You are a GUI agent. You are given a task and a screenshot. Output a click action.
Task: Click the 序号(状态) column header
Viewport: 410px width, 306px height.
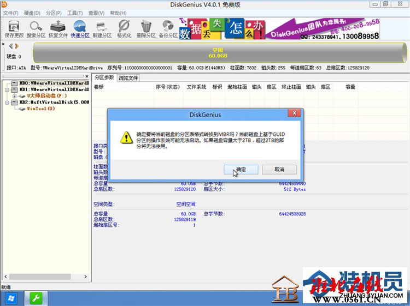click(x=168, y=87)
